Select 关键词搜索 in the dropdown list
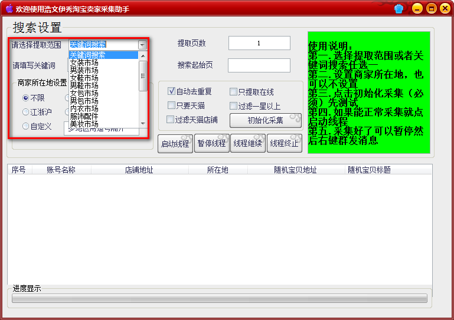Screen dimensions: 454x320 point(104,55)
